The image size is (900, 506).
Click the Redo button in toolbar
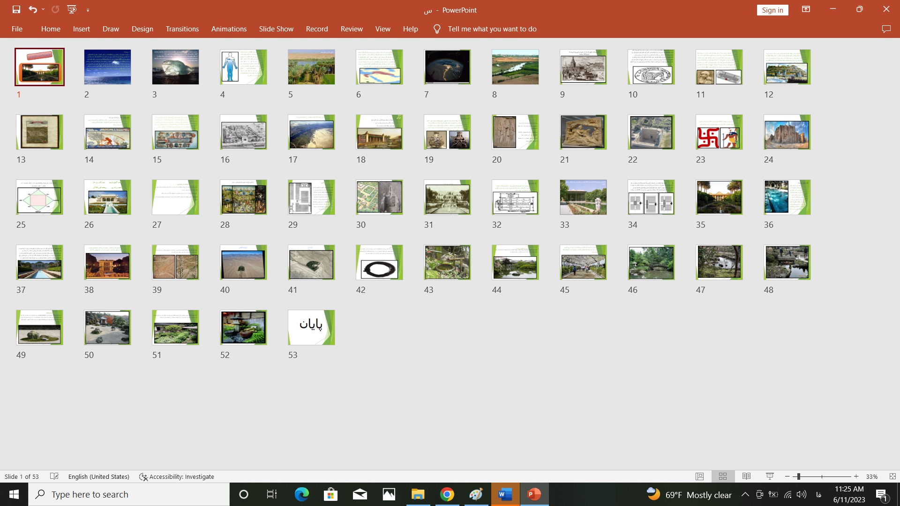tap(55, 8)
